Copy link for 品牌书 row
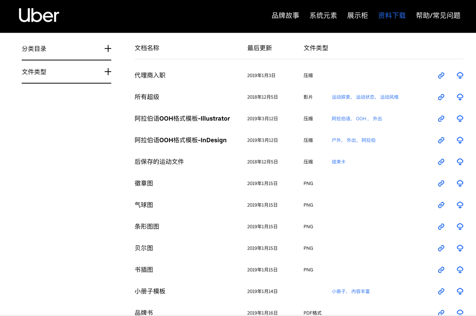This screenshot has width=476, height=316. point(441,313)
